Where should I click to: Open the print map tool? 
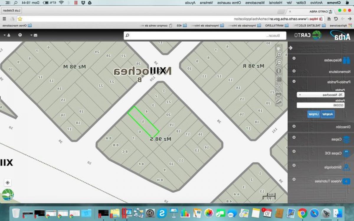pyautogui.click(x=279, y=95)
